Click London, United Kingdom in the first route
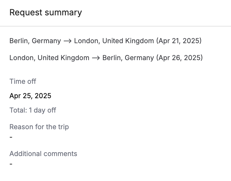231x181 pixels. coord(114,41)
